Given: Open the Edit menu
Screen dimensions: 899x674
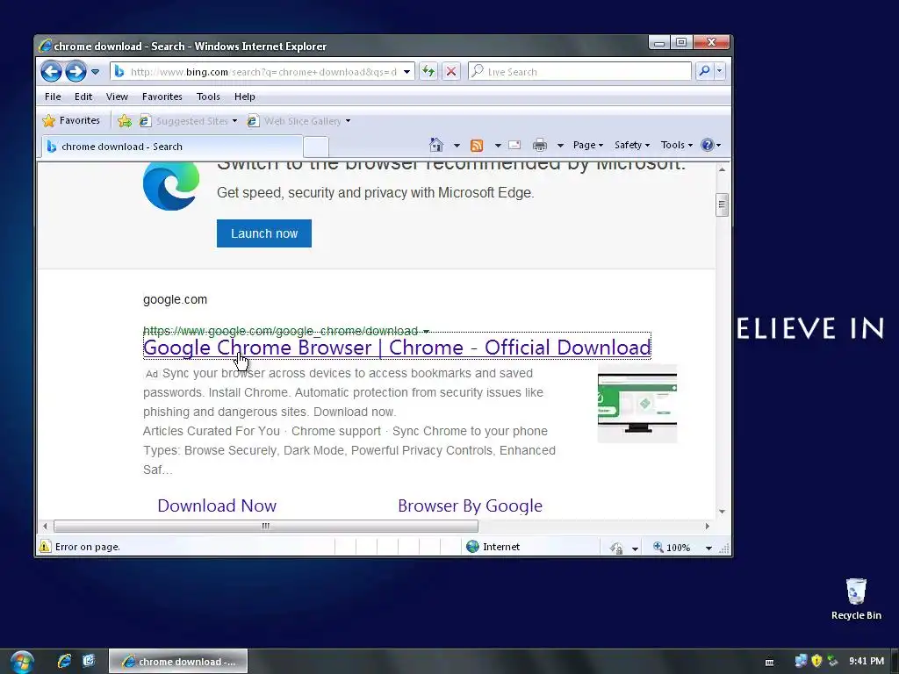Looking at the screenshot, I should (83, 97).
